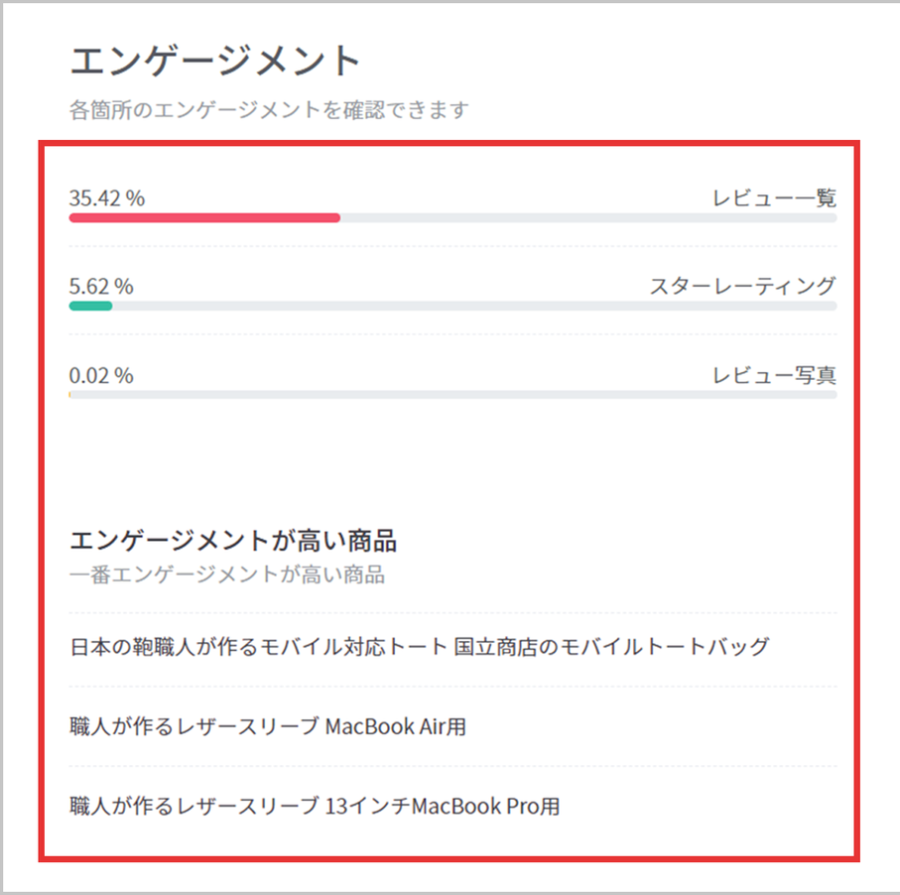Click the 5.62 % value

pos(101,287)
